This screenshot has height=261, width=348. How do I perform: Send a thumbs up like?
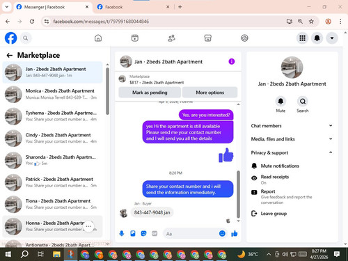point(235,233)
